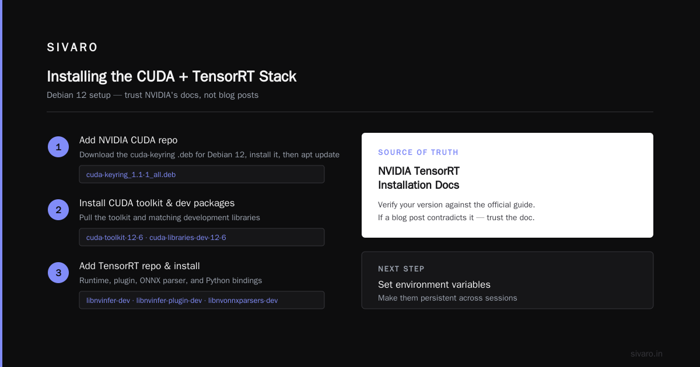Click the 'Install CUDA toolkit & dev packages' title
Viewport: 700px width, 367px height.
(157, 203)
